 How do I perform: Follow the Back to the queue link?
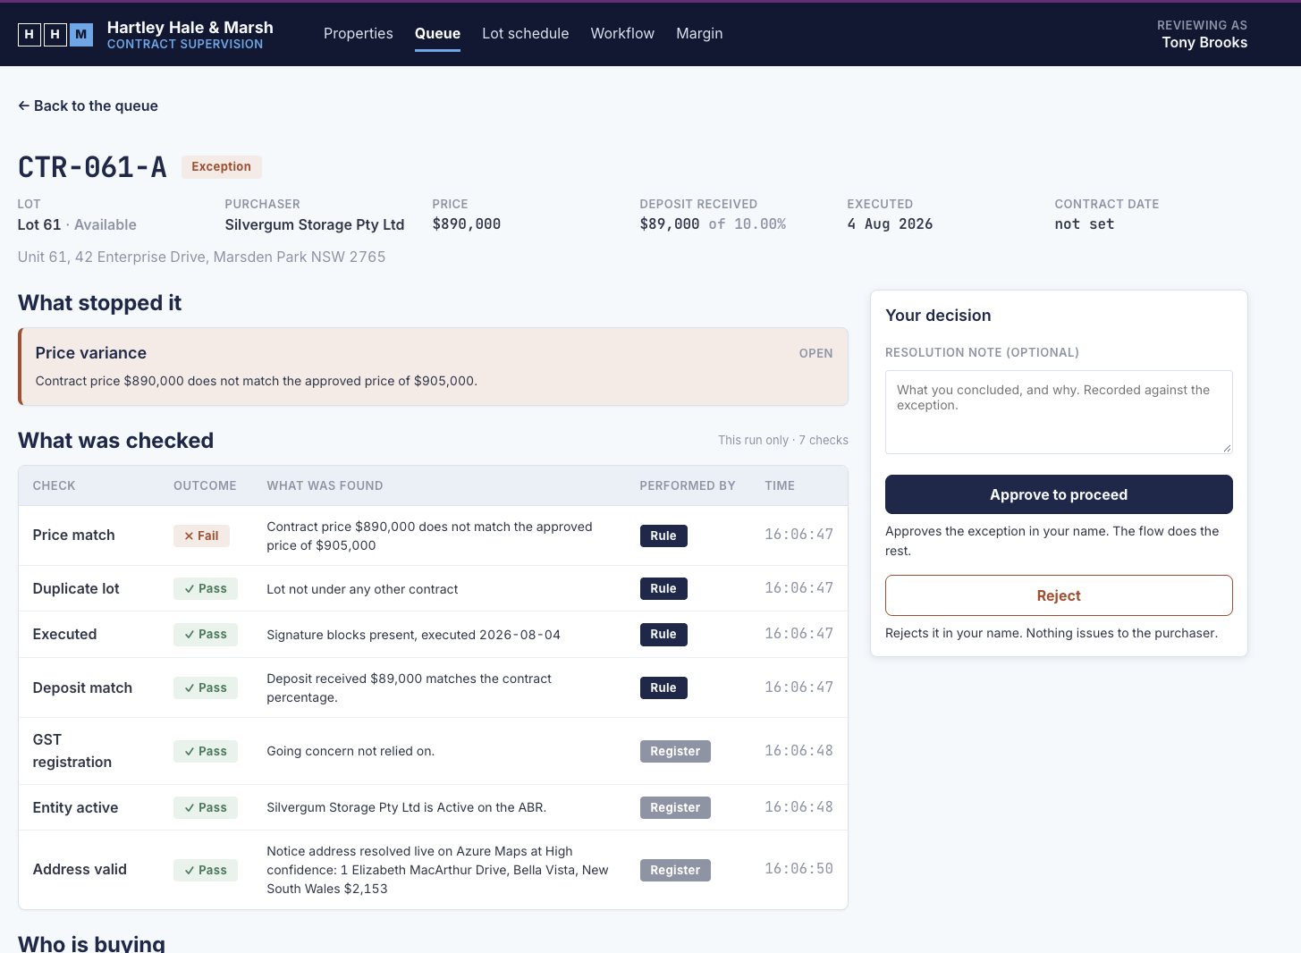[x=88, y=105]
